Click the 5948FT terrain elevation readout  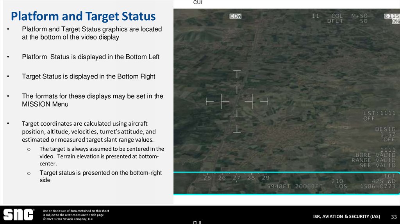[279, 187]
